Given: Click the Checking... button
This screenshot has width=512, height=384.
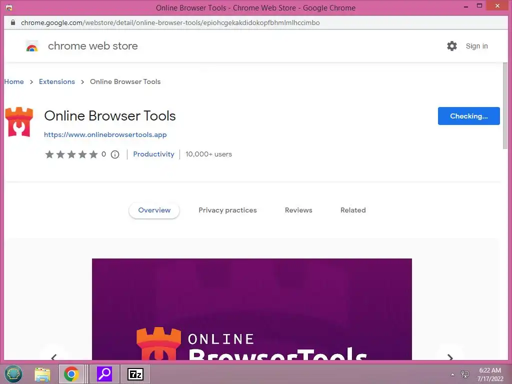Looking at the screenshot, I should click(x=468, y=116).
